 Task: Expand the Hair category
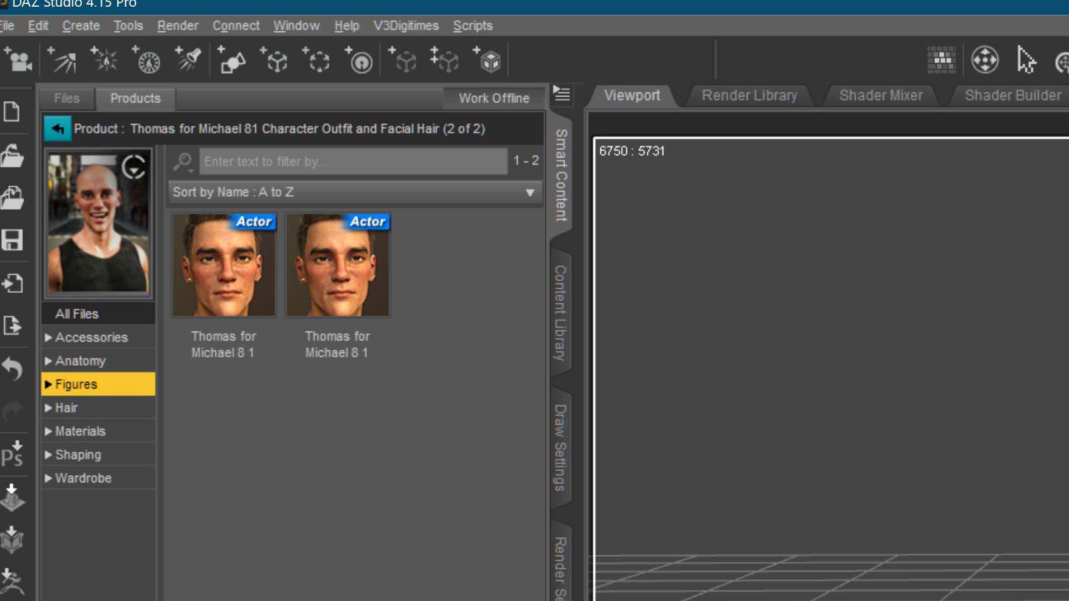(48, 408)
